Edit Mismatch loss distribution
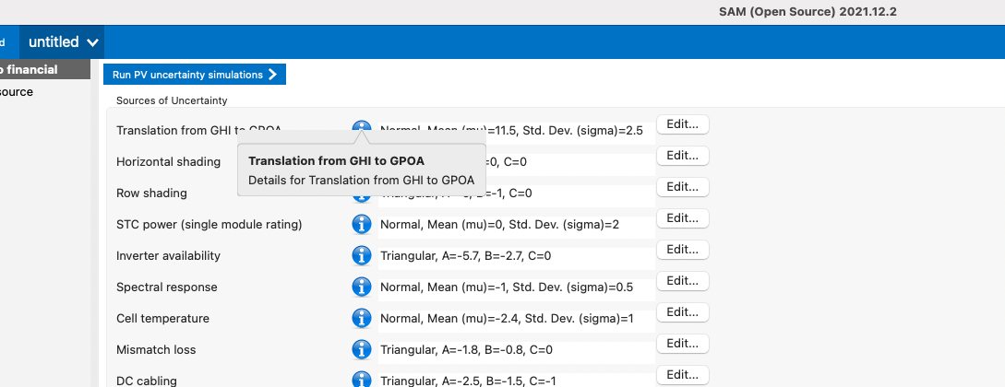 [x=683, y=344]
